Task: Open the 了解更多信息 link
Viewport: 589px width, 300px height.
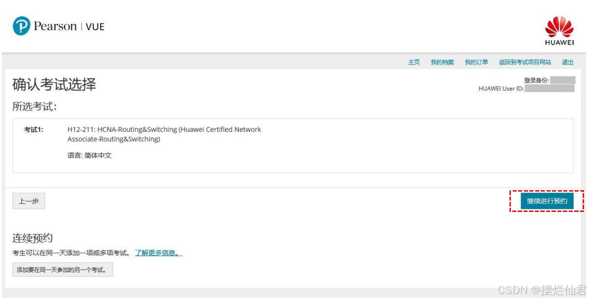Action: pyautogui.click(x=159, y=253)
